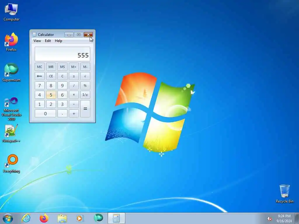Open the Computer desktop icon
Image resolution: width=299 pixels, height=224 pixels.
11,12
